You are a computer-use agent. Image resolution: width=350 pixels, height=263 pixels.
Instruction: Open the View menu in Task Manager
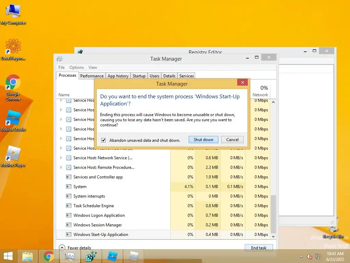click(x=93, y=67)
